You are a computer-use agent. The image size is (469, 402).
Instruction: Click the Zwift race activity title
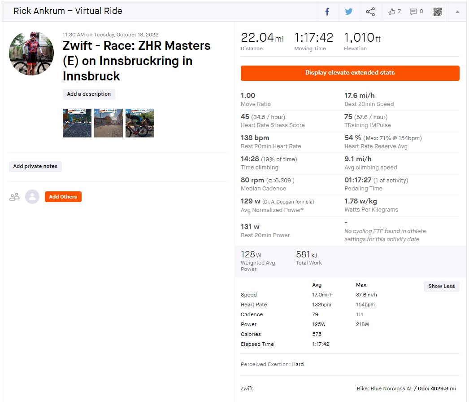[137, 61]
